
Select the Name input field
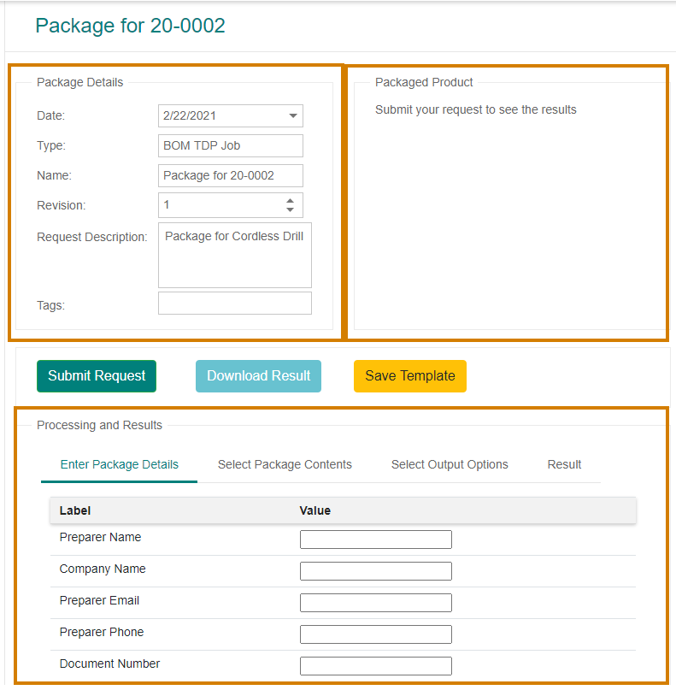[231, 175]
